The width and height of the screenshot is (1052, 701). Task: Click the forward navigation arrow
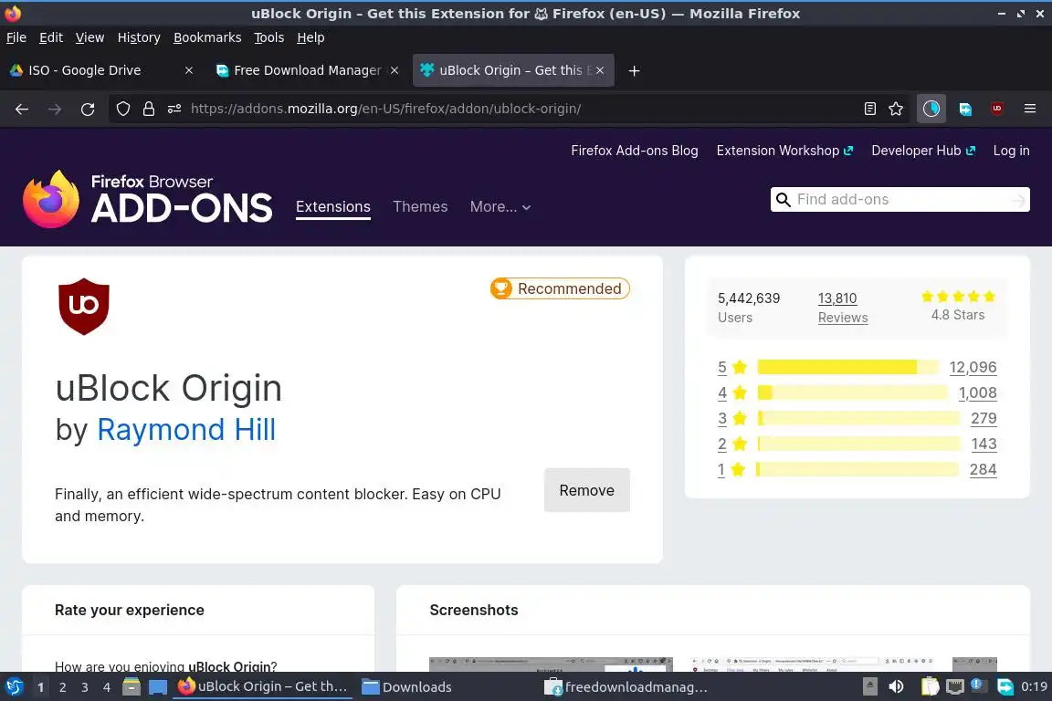pos(55,109)
